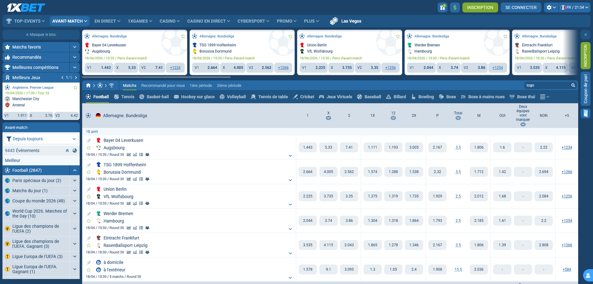Favorite the Werder Bremen top card star
Viewport: 593px width, 284px height.
click(505, 36)
